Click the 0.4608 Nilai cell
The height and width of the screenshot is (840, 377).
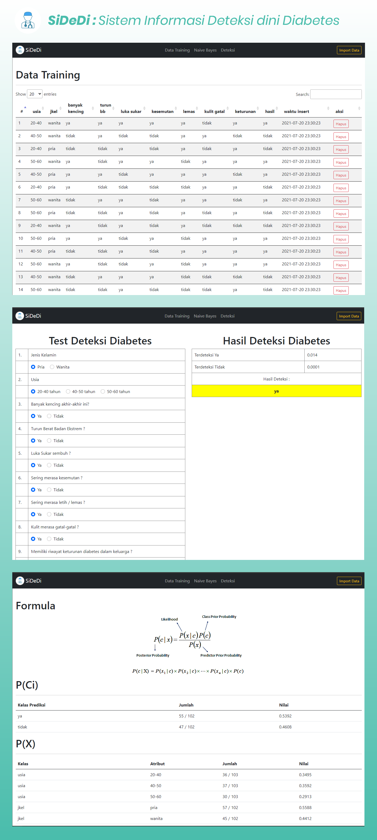(285, 727)
